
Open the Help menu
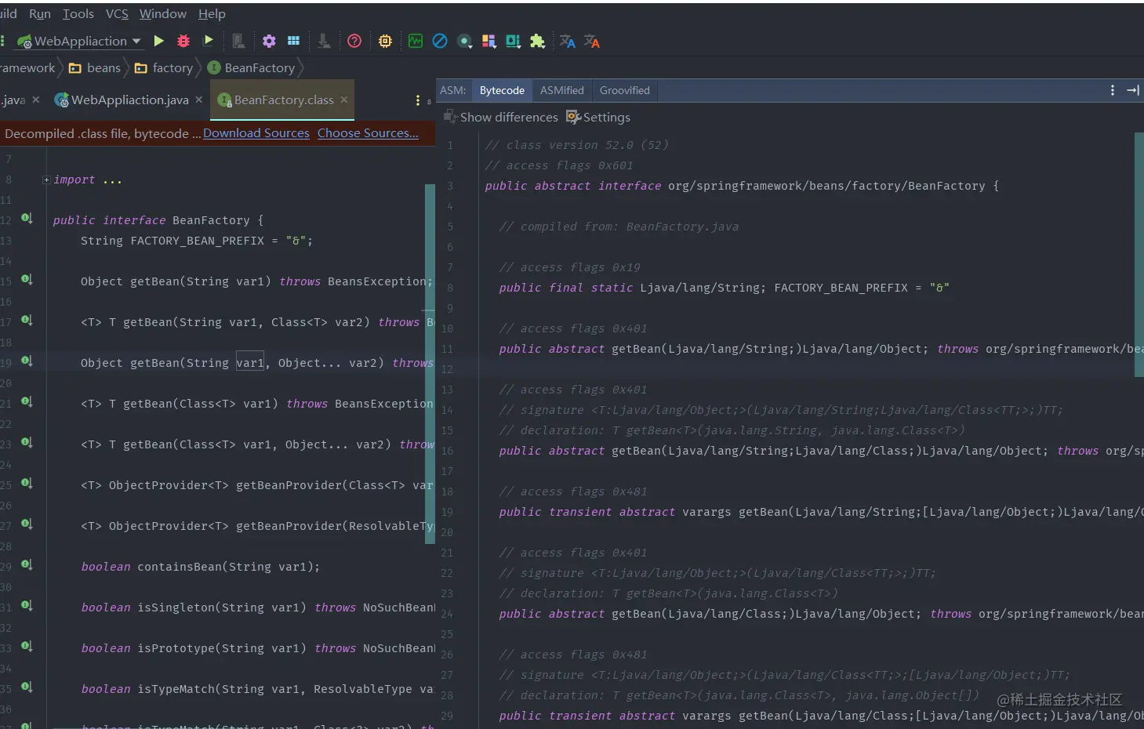212,13
